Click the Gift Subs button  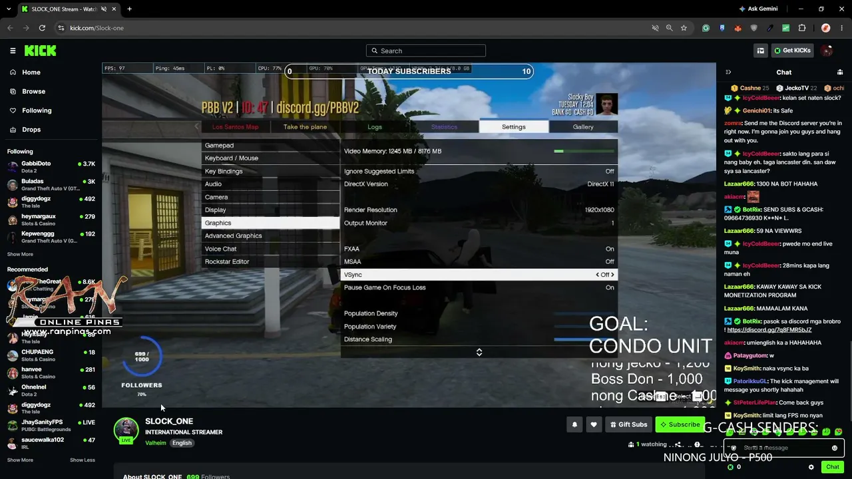(x=628, y=424)
